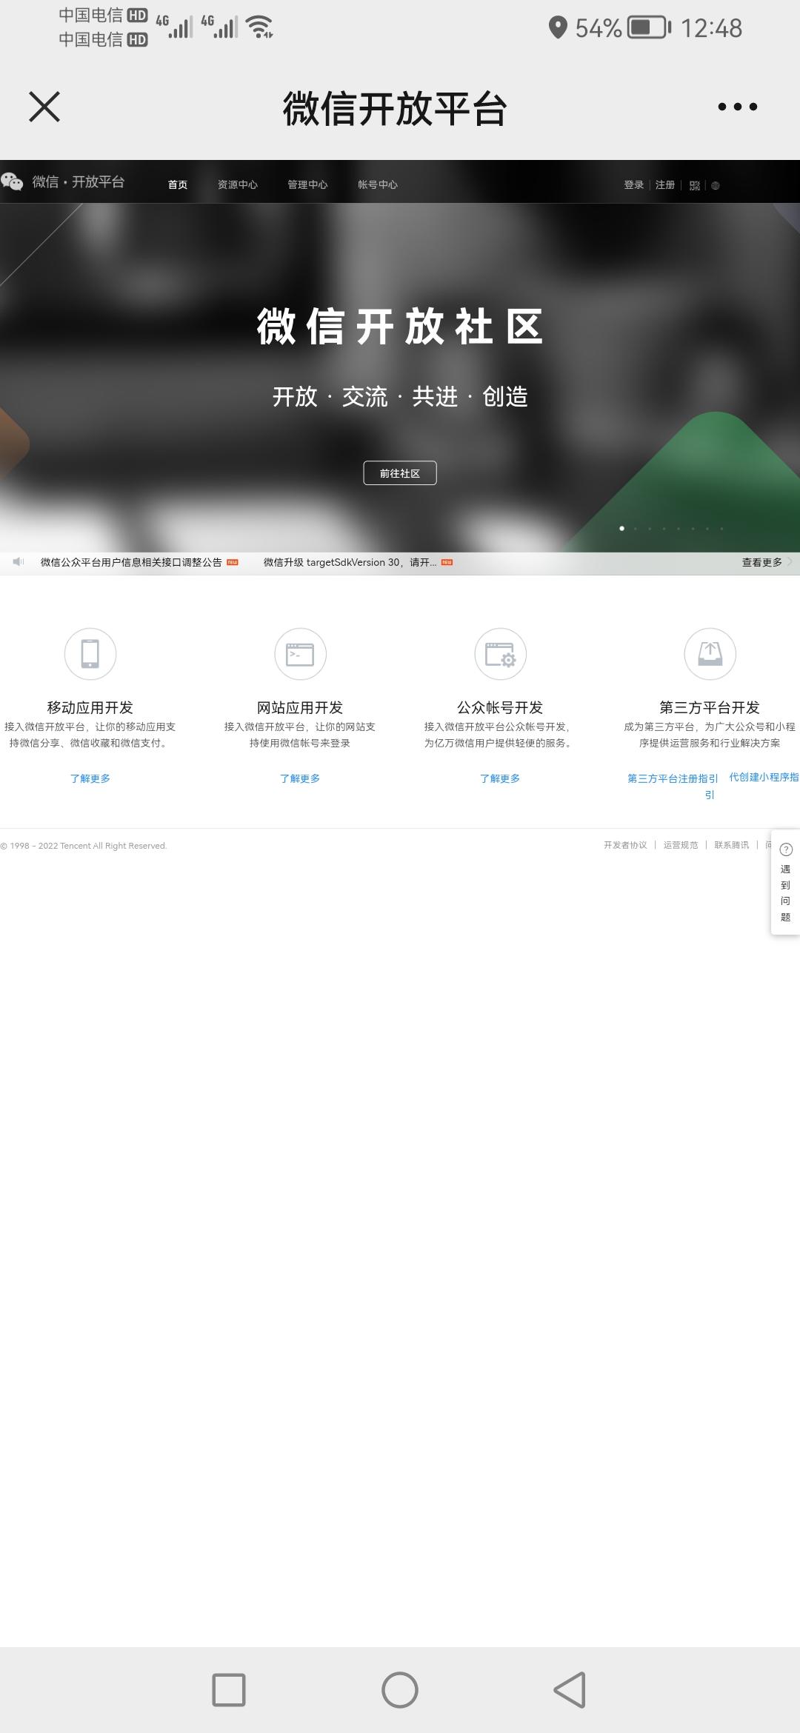The image size is (800, 1733).
Task: Click 了解更多 under 公众帐号开发
Action: point(500,778)
